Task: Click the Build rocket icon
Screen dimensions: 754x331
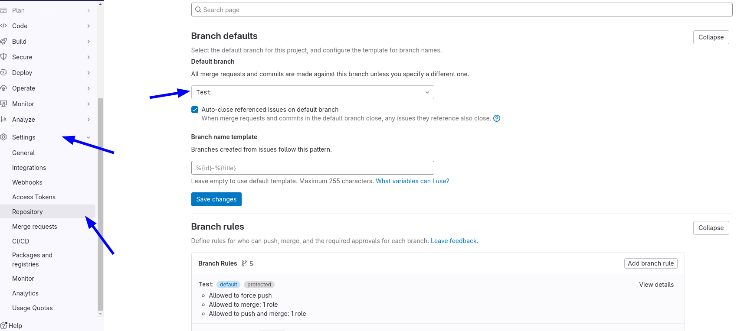Action: [x=4, y=42]
